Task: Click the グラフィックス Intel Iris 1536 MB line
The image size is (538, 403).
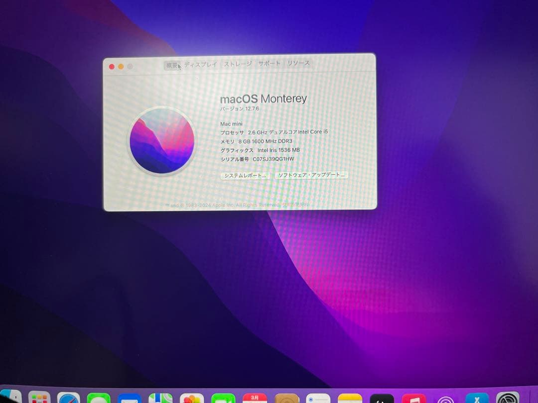Action: (260, 150)
